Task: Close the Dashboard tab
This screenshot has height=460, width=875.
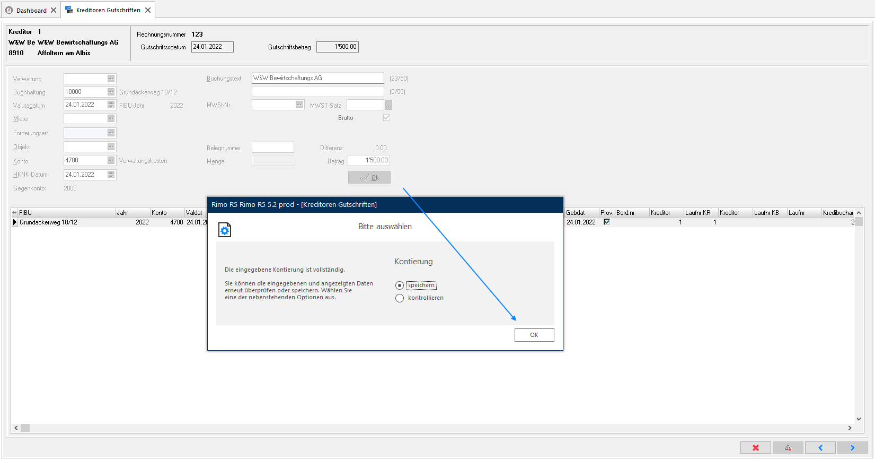Action: (x=54, y=10)
